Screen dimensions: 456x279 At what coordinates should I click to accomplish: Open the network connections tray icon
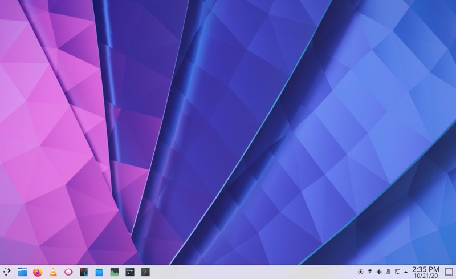click(x=397, y=272)
